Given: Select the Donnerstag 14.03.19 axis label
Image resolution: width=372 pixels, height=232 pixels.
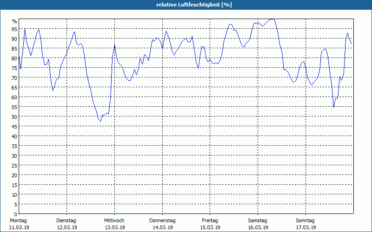Looking at the screenshot, I should 162,224.
